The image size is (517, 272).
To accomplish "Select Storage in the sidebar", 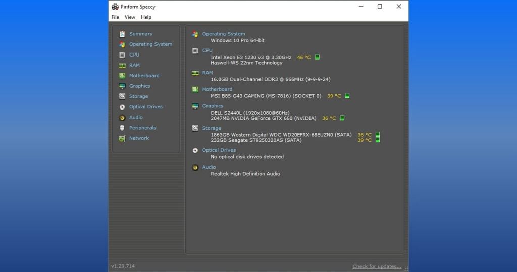I will (x=138, y=96).
